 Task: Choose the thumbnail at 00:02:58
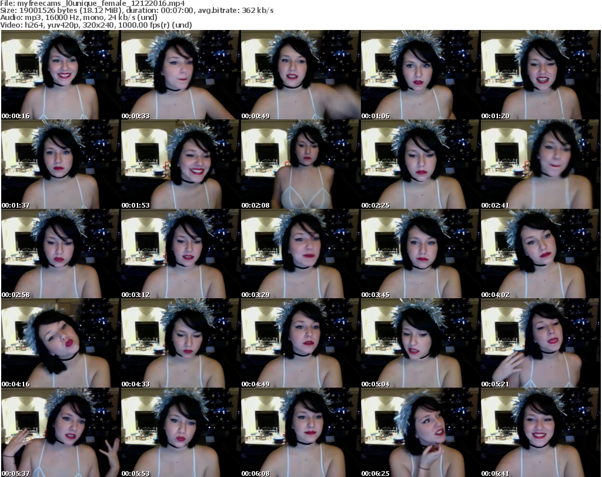click(x=61, y=254)
